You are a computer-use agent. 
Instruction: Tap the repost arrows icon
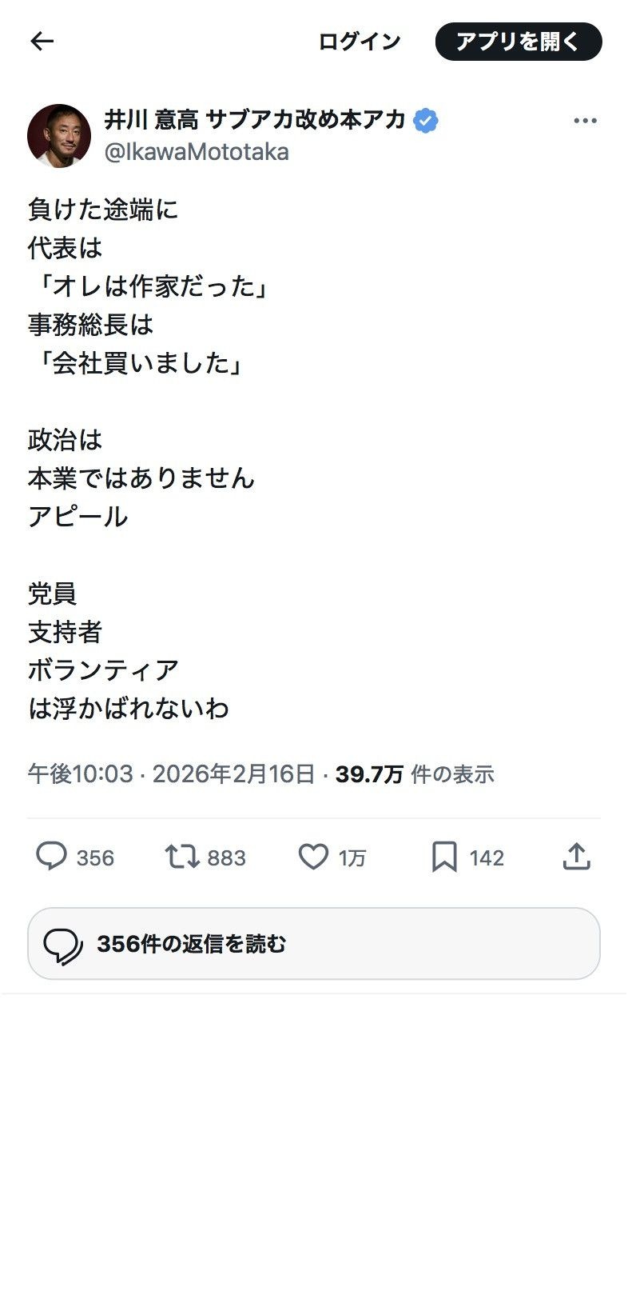click(181, 857)
